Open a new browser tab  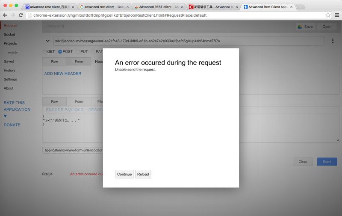(301, 7)
